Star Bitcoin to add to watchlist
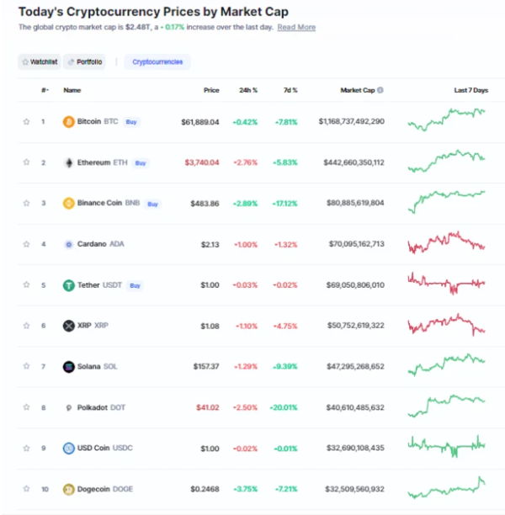The image size is (505, 515). (x=26, y=122)
